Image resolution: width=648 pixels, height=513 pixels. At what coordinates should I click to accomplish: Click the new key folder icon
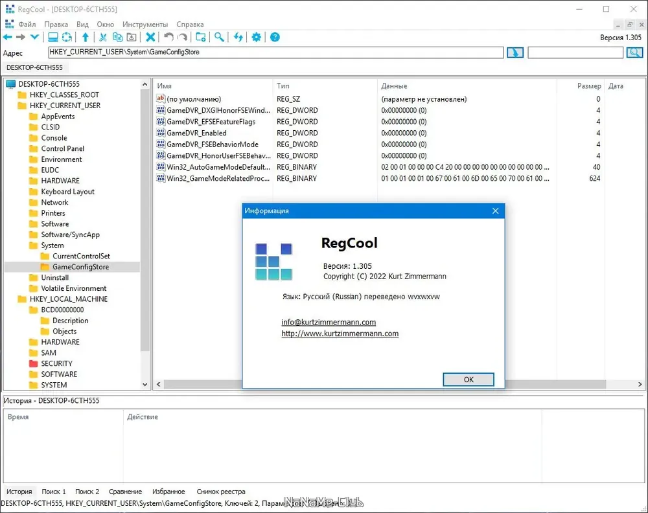tap(201, 37)
